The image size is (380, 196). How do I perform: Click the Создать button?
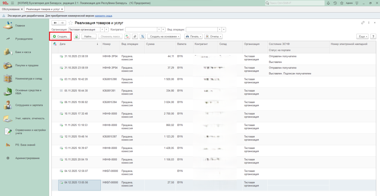pos(60,37)
